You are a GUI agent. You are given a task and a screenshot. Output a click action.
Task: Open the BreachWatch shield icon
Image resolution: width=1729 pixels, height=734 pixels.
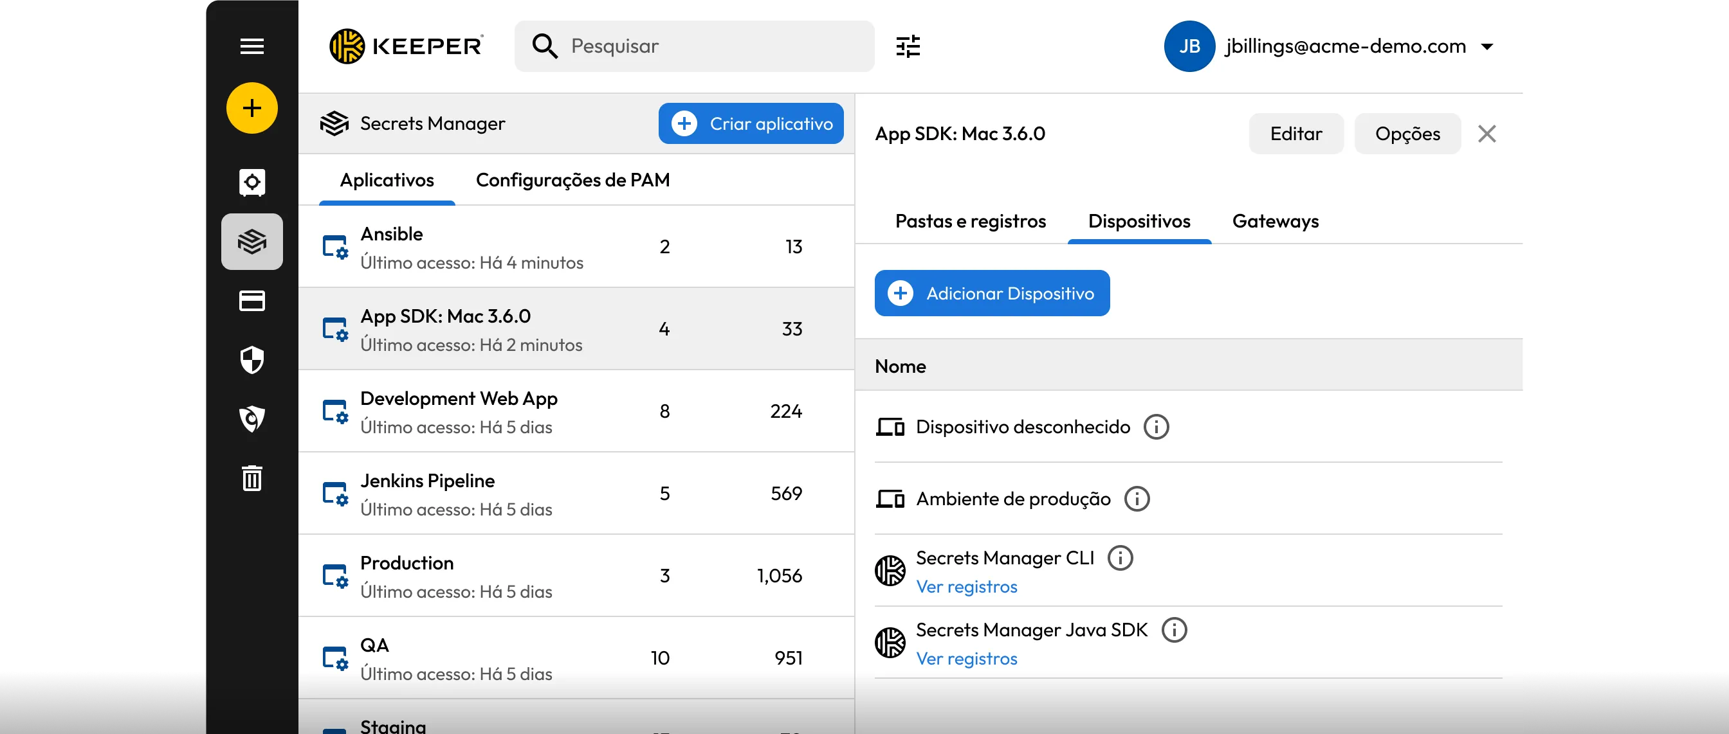coord(252,418)
